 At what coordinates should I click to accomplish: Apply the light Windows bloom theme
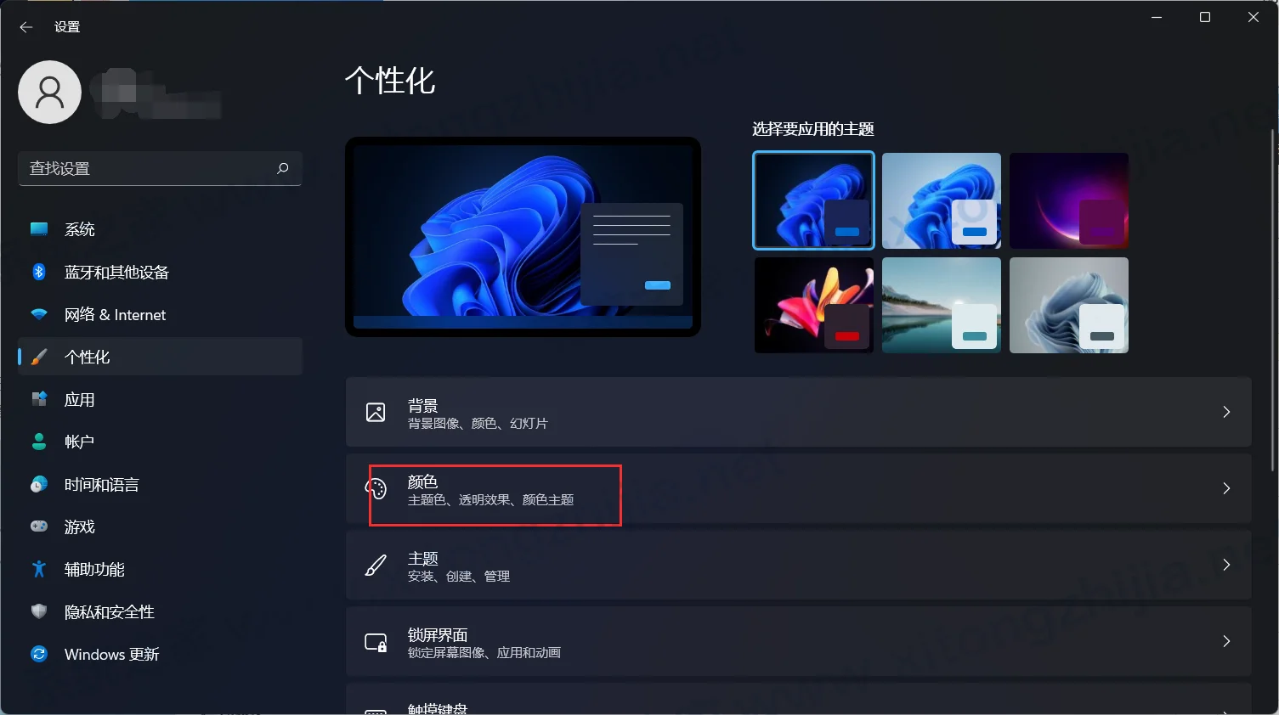[x=941, y=200]
